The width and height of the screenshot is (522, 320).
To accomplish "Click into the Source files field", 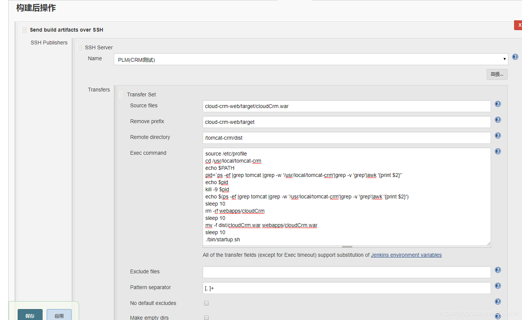I will pos(346,106).
